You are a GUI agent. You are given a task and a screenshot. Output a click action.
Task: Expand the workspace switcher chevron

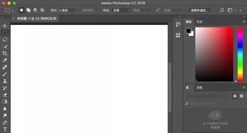[236, 11]
